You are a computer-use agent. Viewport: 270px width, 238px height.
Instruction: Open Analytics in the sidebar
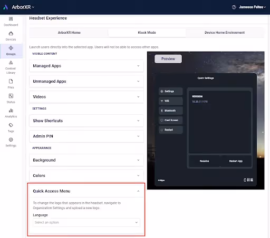[x=11, y=113]
